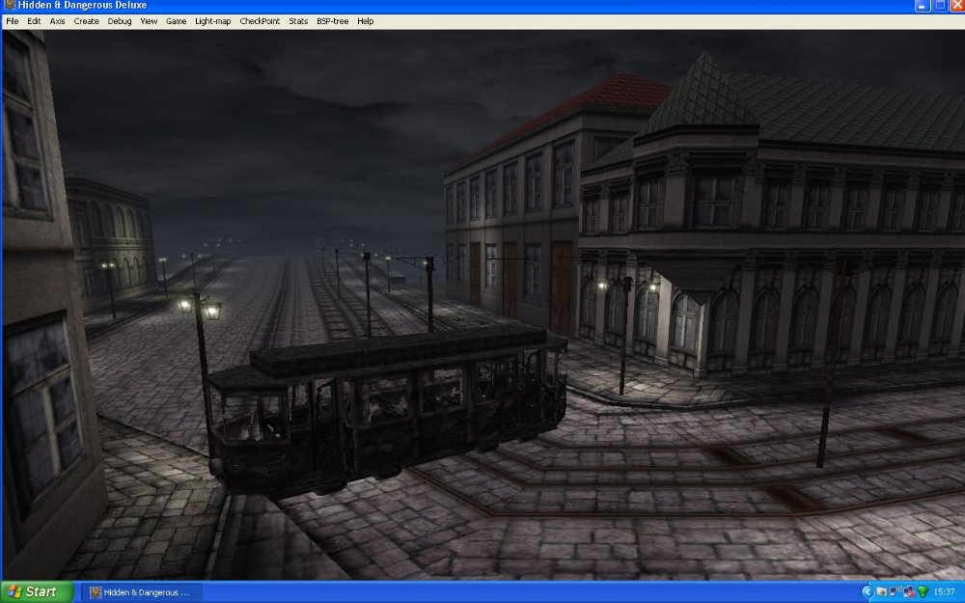Open the Debug menu
The height and width of the screenshot is (603, 965).
coord(120,21)
